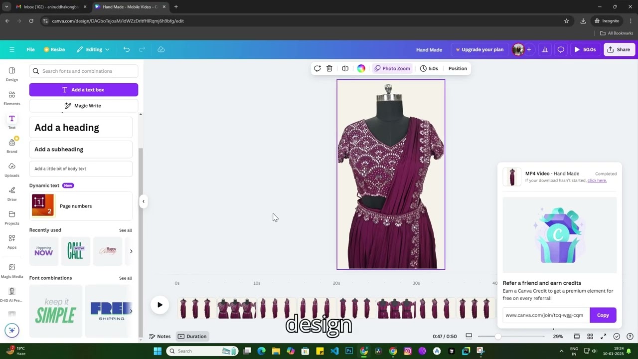Image resolution: width=638 pixels, height=359 pixels.
Task: Click the Magic Write button
Action: pyautogui.click(x=84, y=106)
